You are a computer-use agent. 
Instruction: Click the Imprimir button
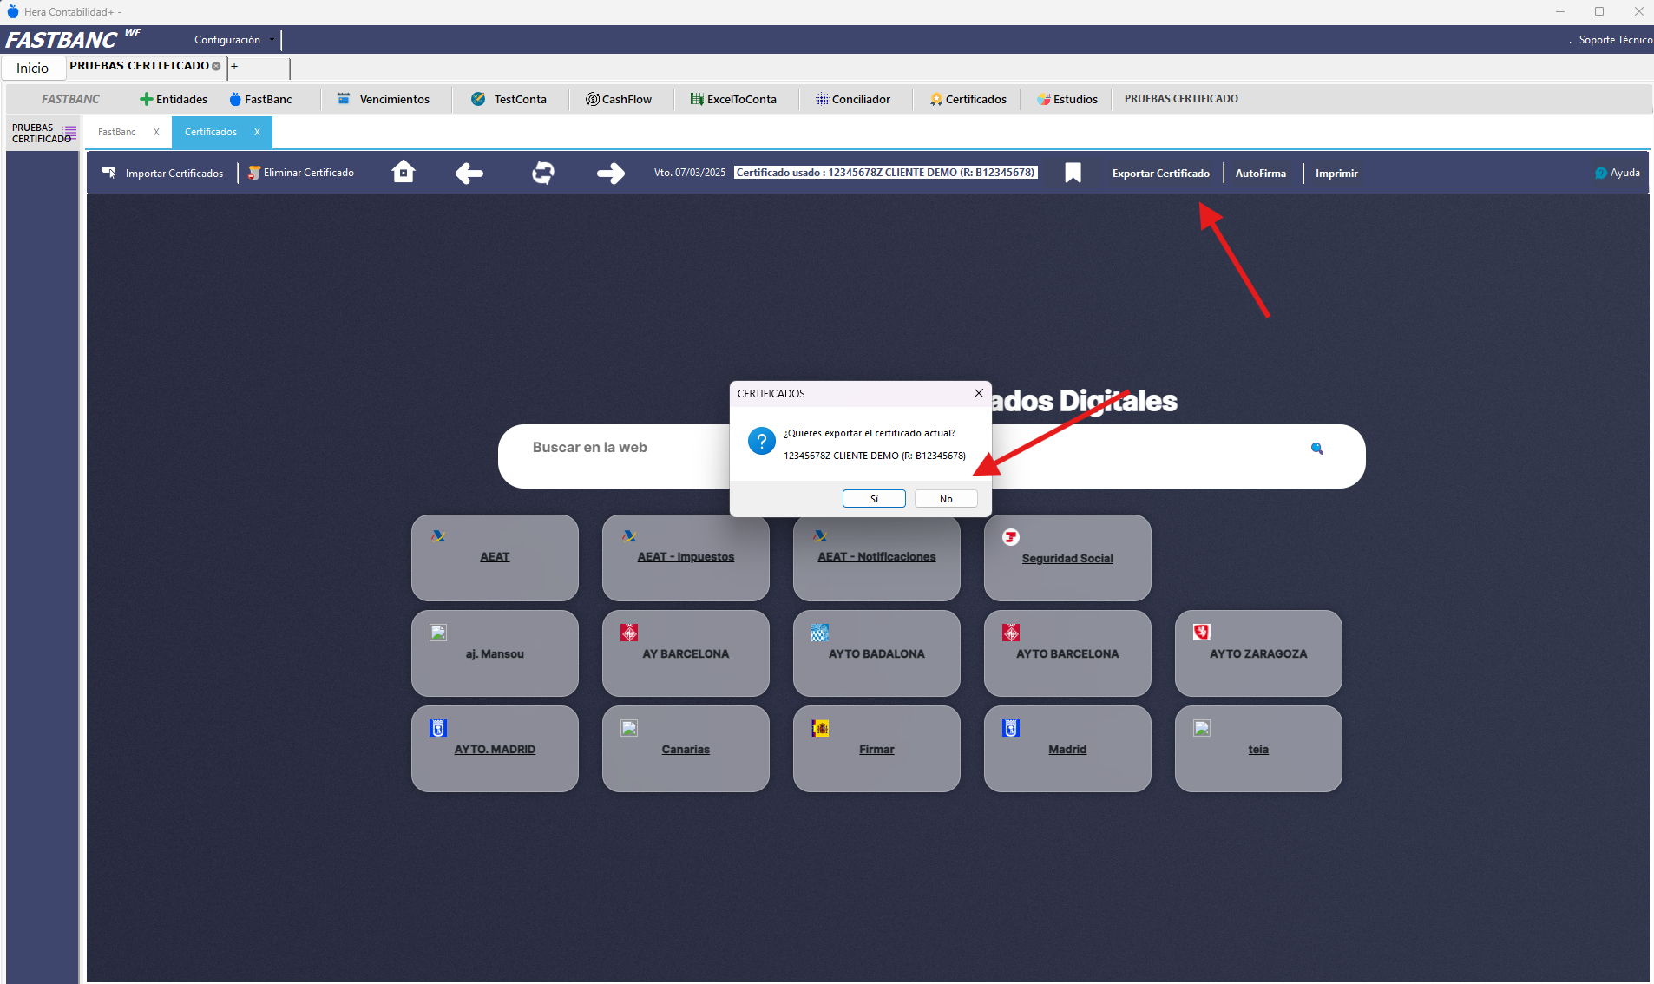click(1336, 174)
